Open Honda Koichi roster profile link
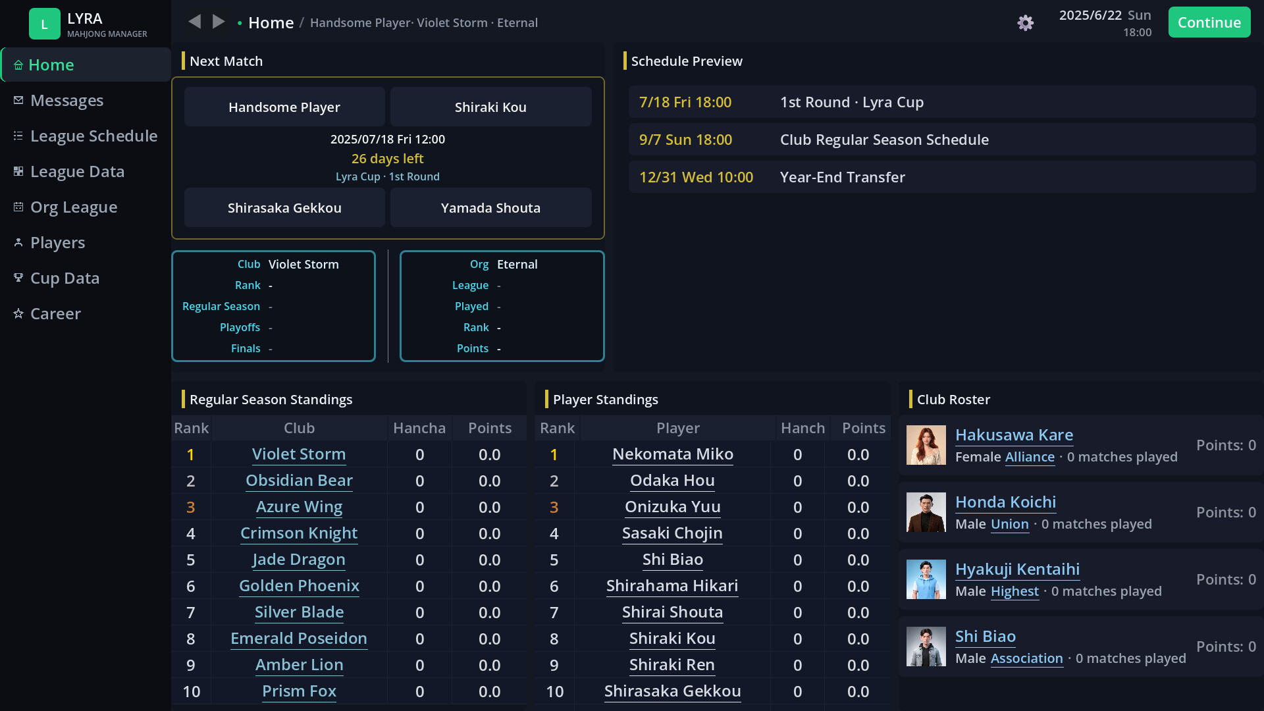Image resolution: width=1264 pixels, height=711 pixels. point(1005,502)
